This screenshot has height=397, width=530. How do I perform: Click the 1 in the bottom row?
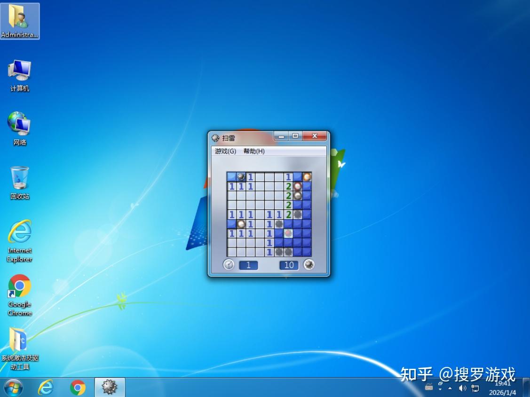click(x=269, y=252)
